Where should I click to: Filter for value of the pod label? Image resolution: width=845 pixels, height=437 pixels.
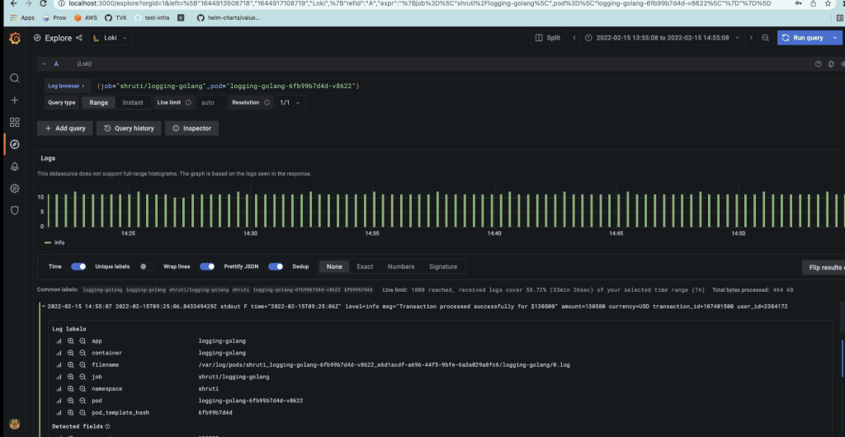(x=71, y=401)
